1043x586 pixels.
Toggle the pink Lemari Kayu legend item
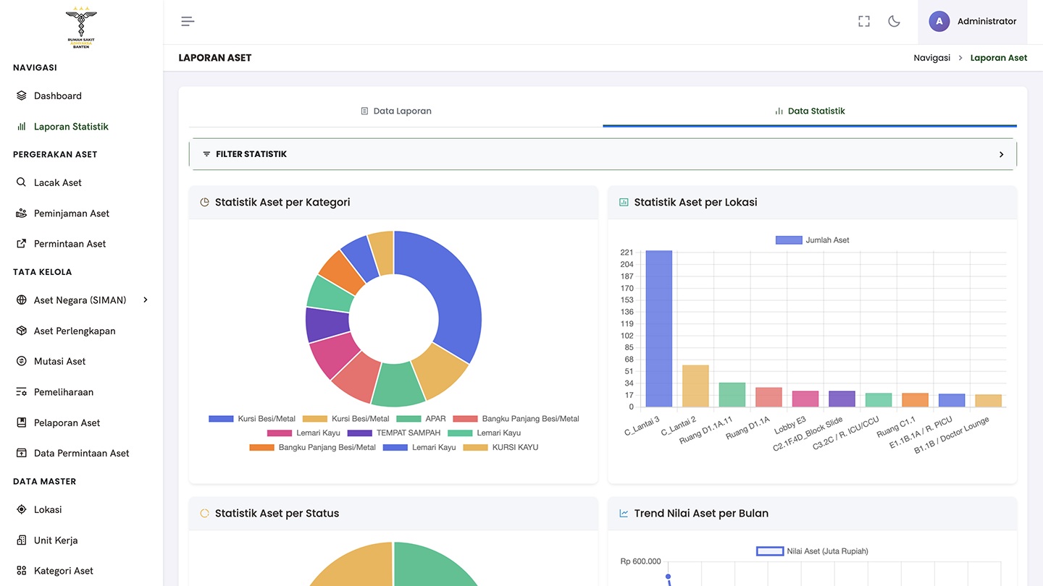tap(303, 433)
